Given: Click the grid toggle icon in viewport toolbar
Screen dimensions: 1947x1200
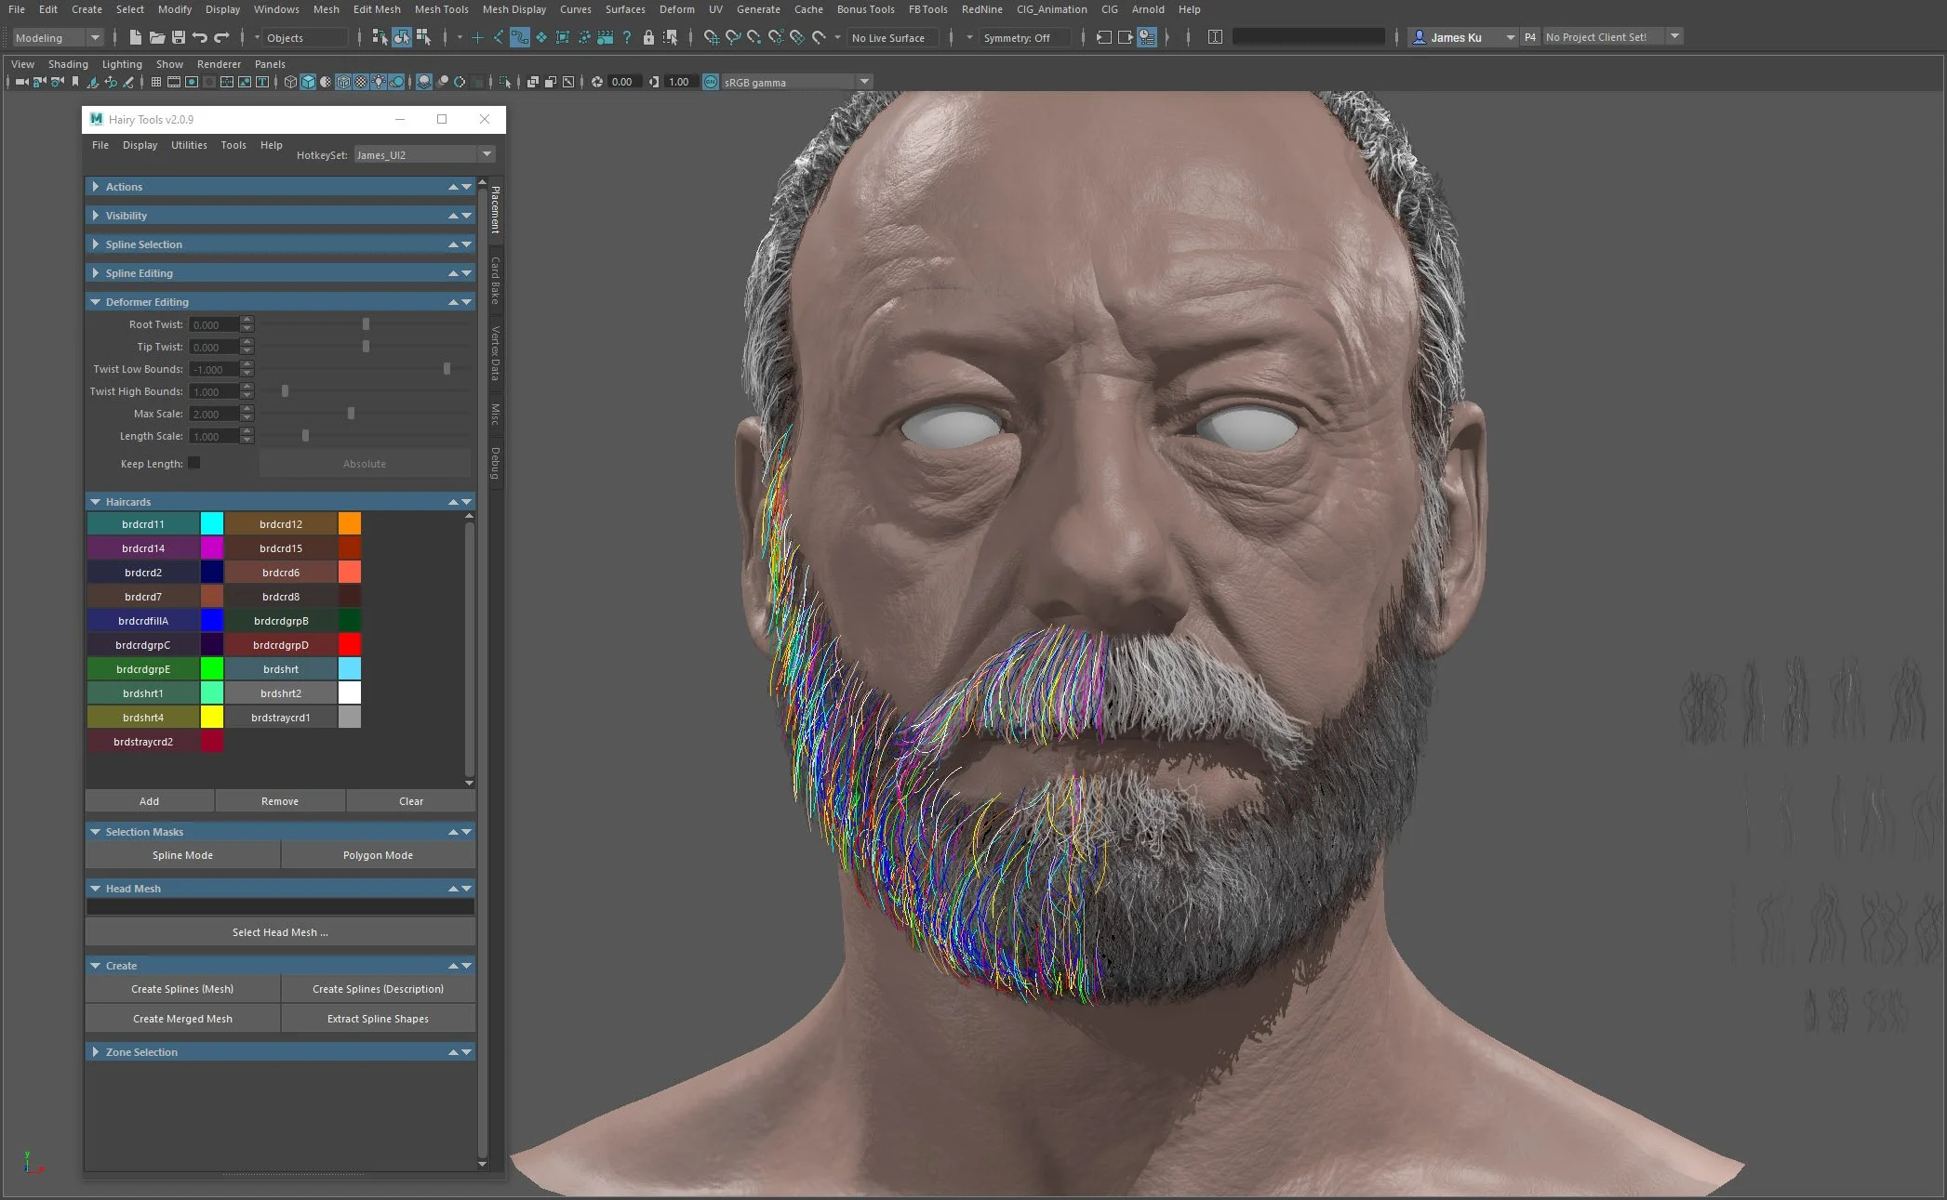Looking at the screenshot, I should pyautogui.click(x=155, y=82).
